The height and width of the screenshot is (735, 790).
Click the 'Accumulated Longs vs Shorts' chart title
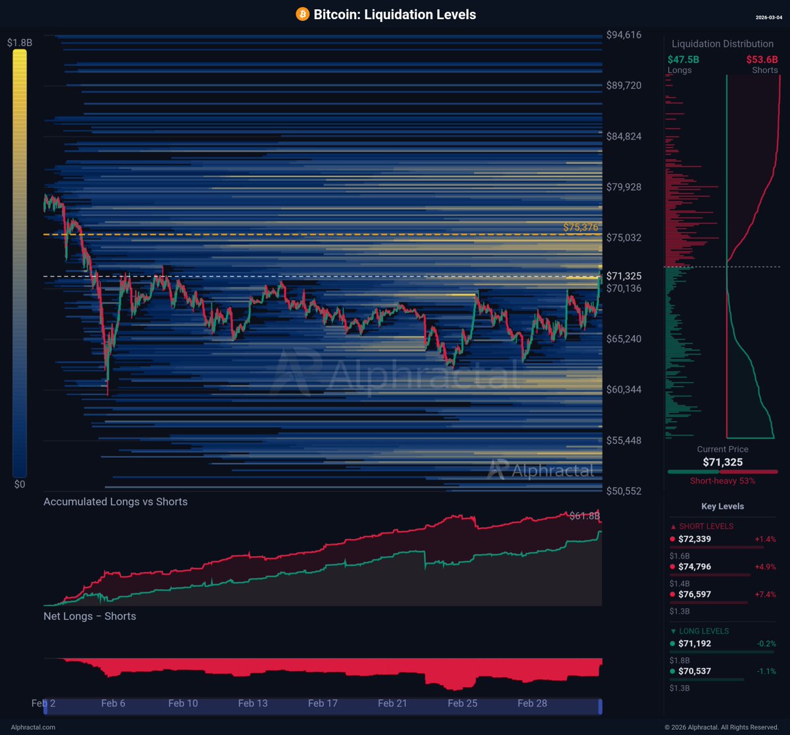click(x=115, y=501)
